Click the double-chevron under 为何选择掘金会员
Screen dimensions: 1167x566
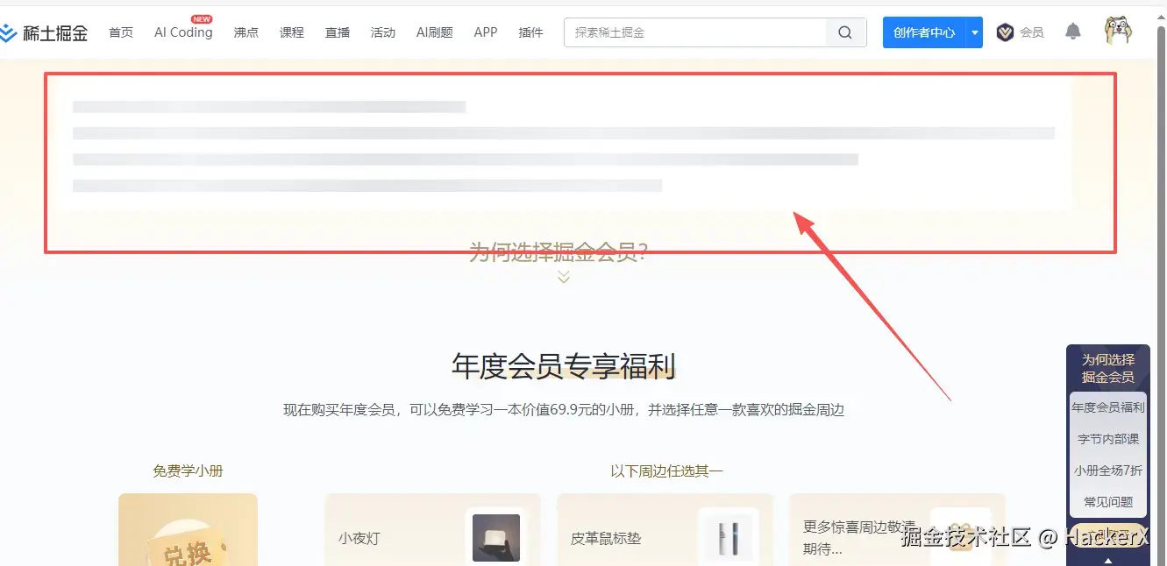[x=563, y=275]
